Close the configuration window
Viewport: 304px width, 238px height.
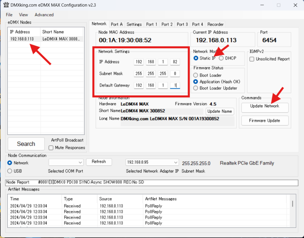[x=295, y=5]
